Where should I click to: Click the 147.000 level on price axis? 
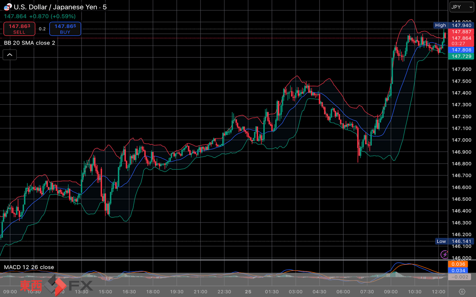[x=461, y=140]
